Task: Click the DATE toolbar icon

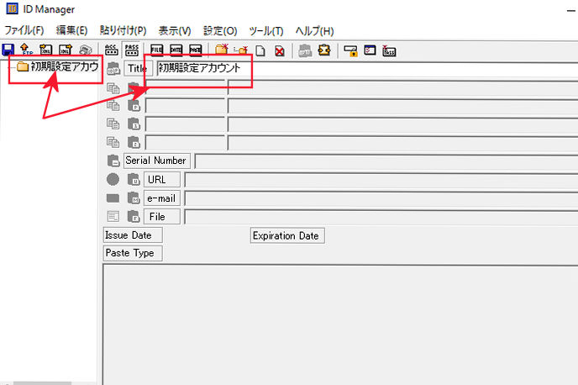Action: 176,50
